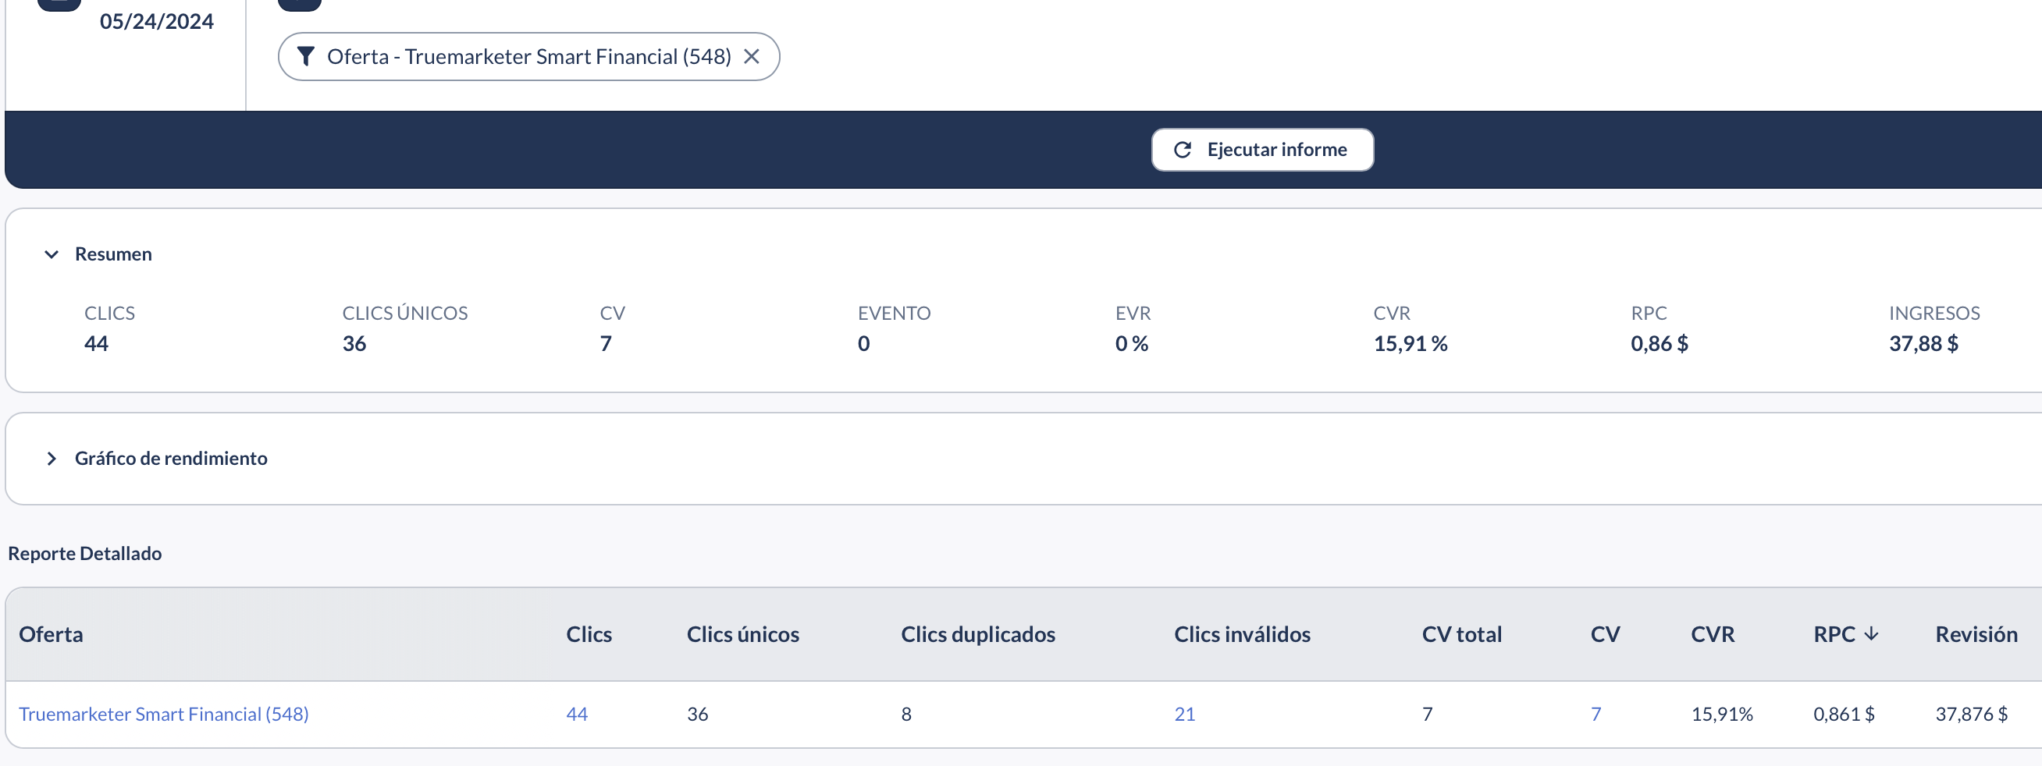This screenshot has height=766, width=2042.
Task: Open the Truemarketer Smart Financial (548) offer link
Action: (x=163, y=713)
